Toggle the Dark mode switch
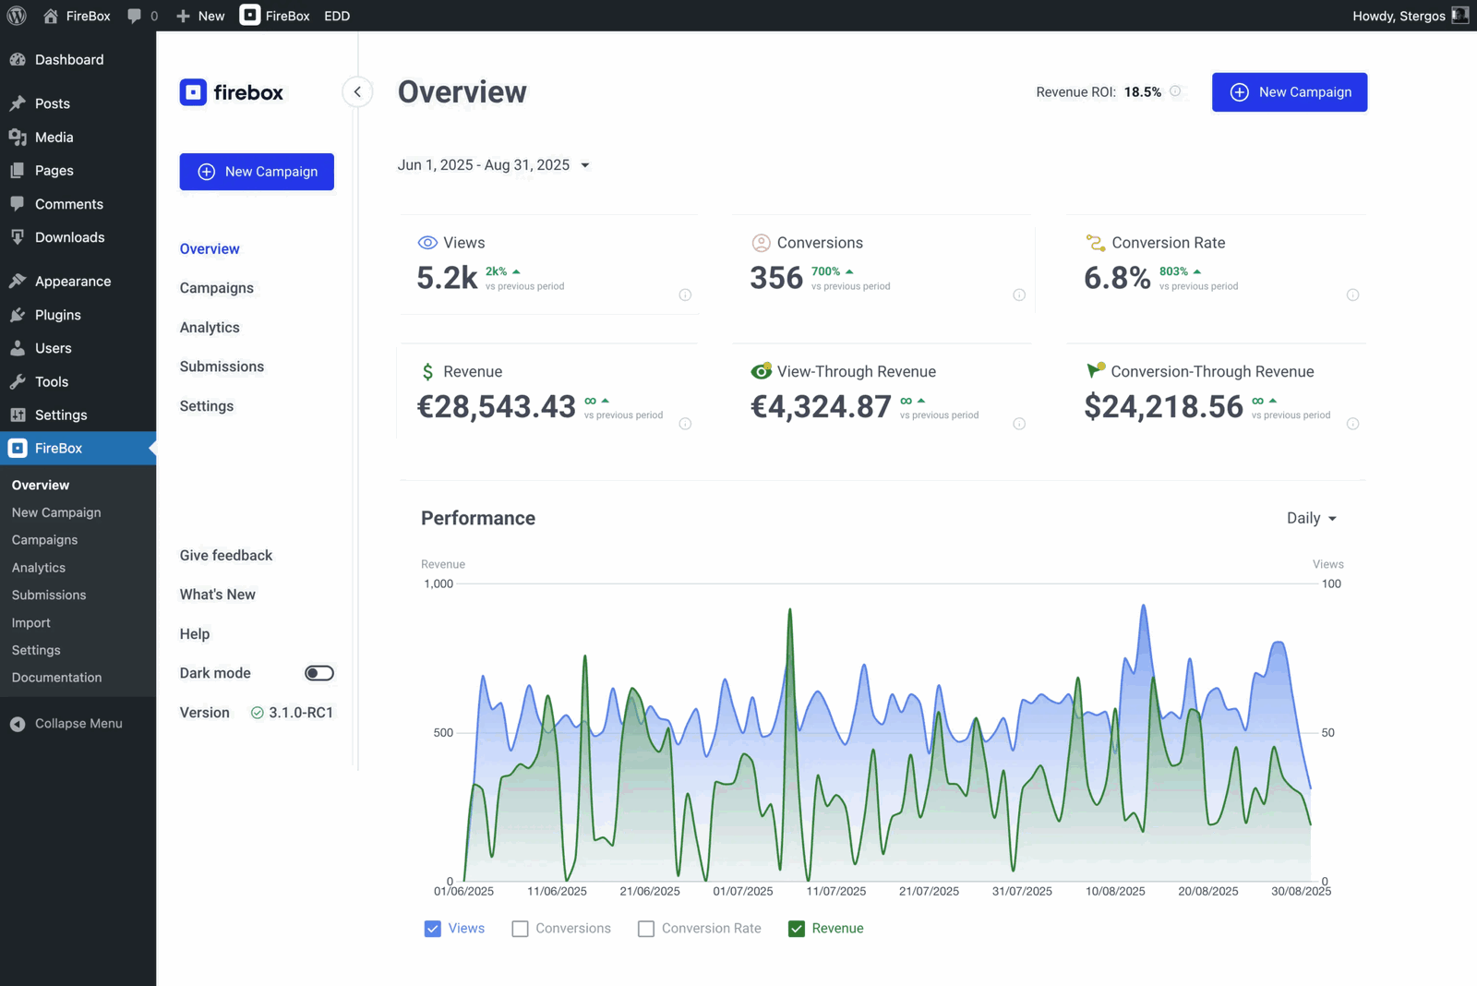Screen dimensions: 1477x986 coord(319,673)
